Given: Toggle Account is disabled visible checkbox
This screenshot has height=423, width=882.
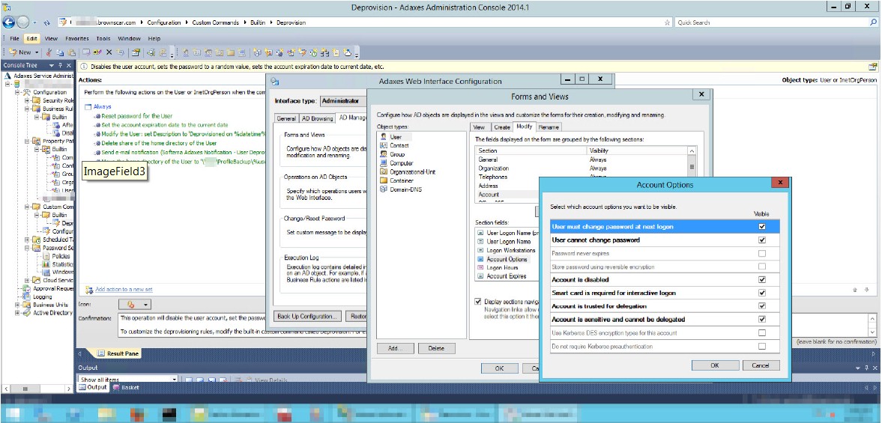Looking at the screenshot, I should 761,280.
